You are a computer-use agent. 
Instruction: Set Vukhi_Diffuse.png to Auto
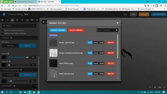coord(90,63)
